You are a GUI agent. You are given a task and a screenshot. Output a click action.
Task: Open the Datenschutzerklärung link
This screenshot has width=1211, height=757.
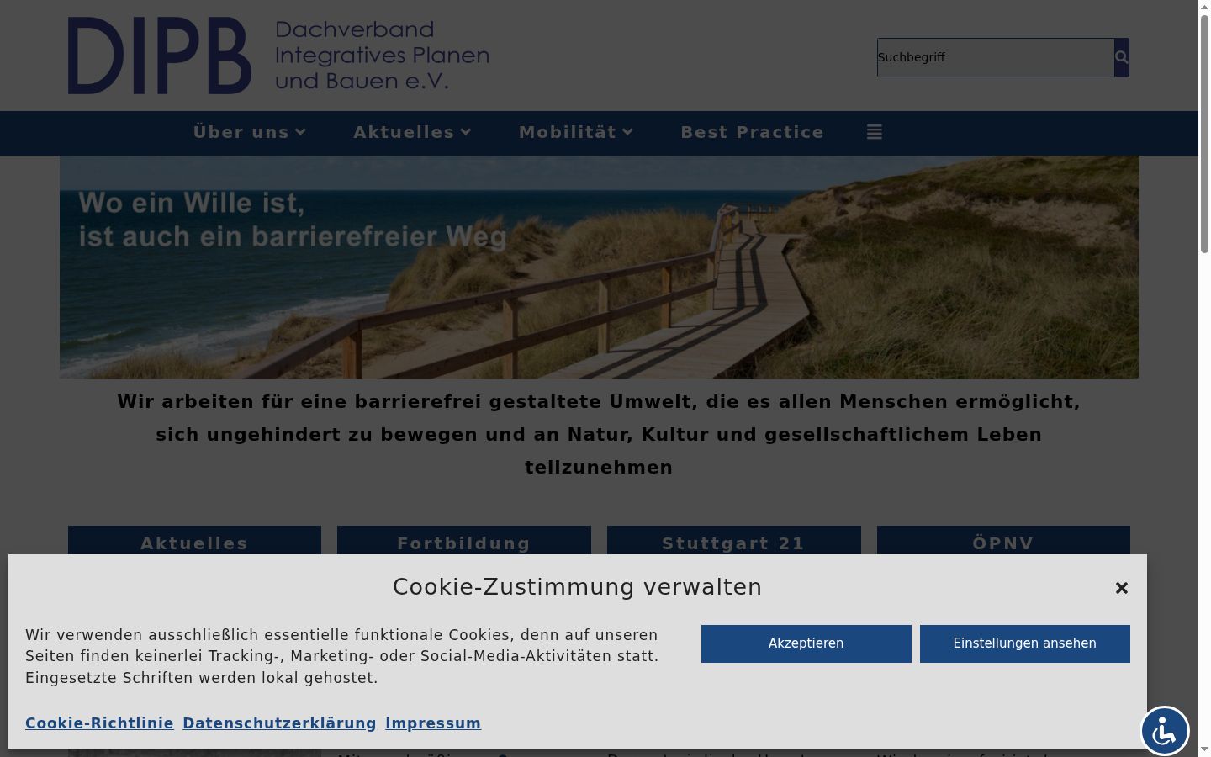[279, 723]
